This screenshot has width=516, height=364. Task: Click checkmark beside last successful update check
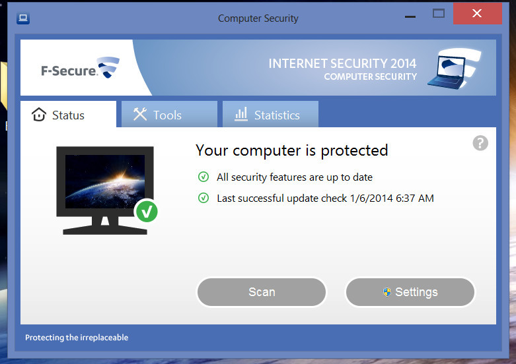pyautogui.click(x=203, y=198)
